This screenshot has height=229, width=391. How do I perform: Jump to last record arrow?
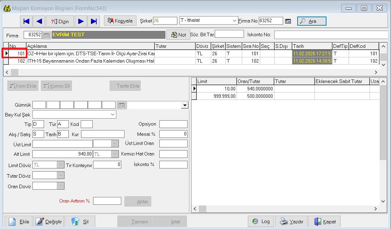pos(93,21)
